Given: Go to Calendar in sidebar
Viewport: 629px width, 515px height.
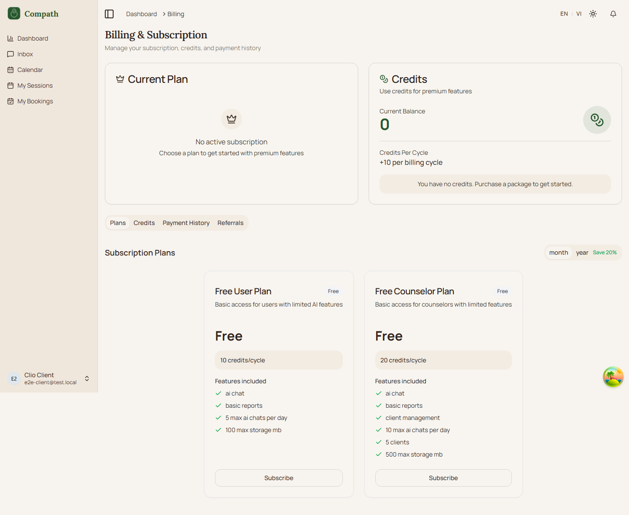Looking at the screenshot, I should (x=30, y=70).
